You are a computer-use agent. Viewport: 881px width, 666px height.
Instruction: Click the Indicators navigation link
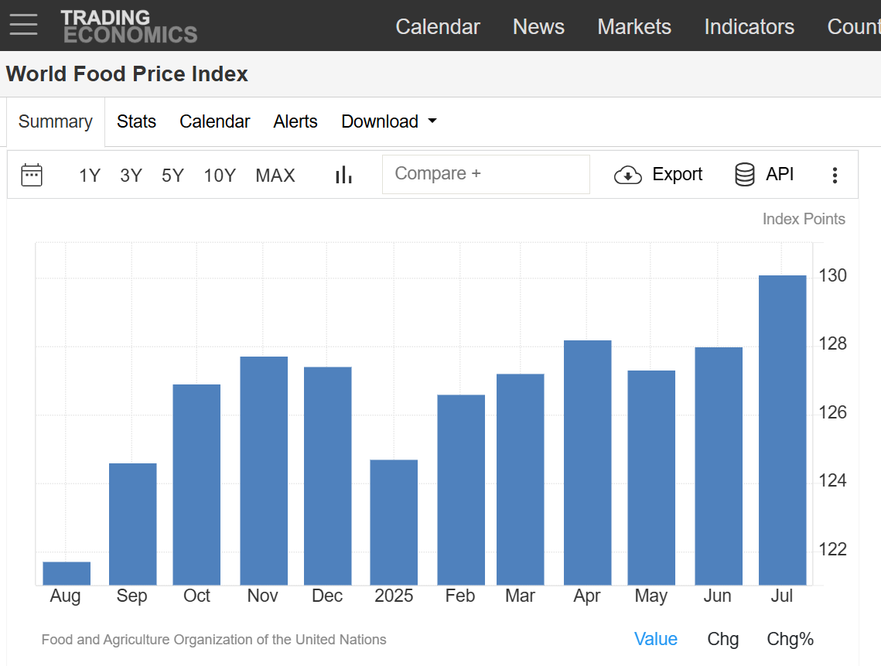(749, 26)
